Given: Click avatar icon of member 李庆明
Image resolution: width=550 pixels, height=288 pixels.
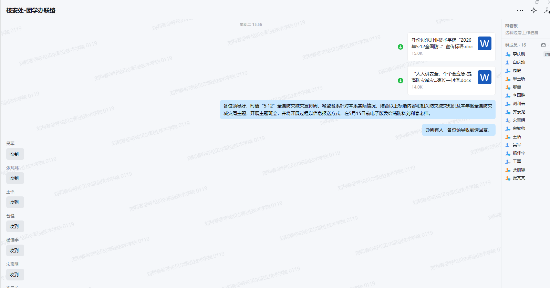Looking at the screenshot, I should (508, 54).
